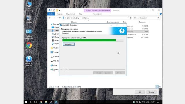Click the quick access toolbar properties icon
The image size is (185, 104).
tap(54, 10)
